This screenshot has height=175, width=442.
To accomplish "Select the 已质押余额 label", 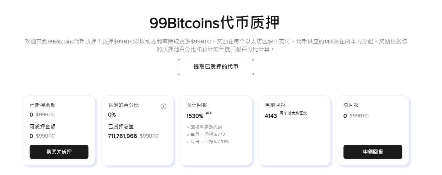I will [x=42, y=105].
